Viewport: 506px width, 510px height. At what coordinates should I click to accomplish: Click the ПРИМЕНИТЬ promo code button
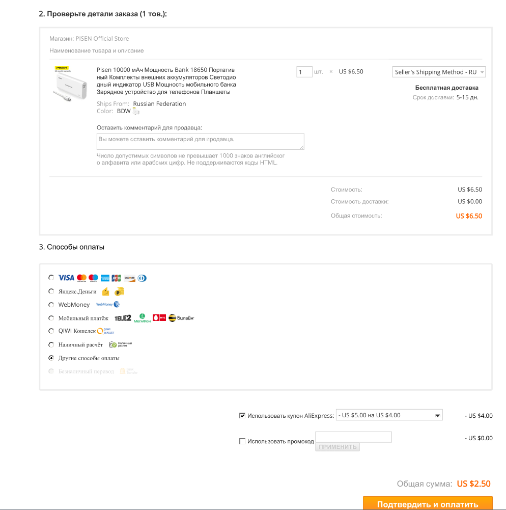[338, 447]
